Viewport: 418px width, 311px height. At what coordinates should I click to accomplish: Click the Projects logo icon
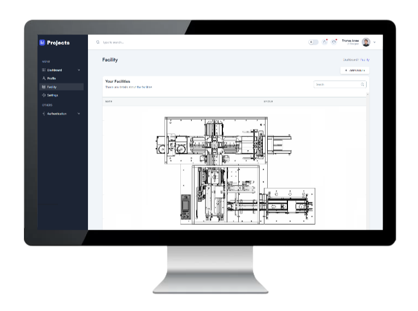[42, 43]
